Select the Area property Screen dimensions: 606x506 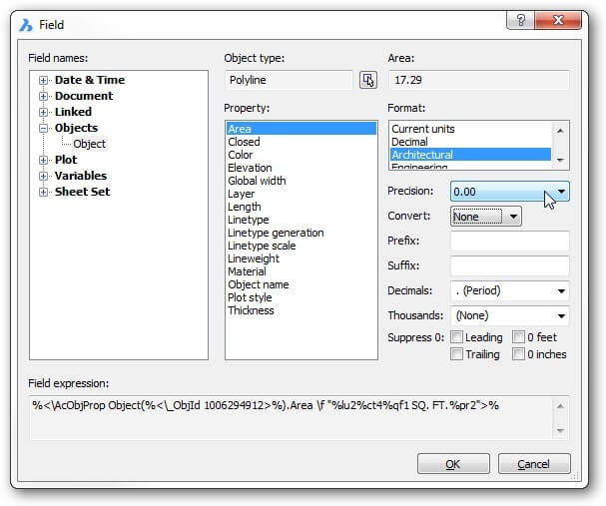coord(302,129)
